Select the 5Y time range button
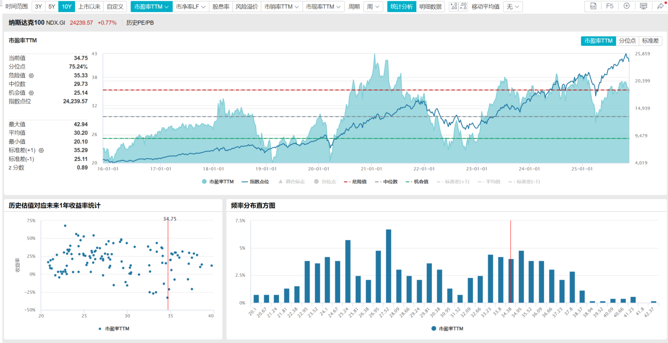 point(52,7)
